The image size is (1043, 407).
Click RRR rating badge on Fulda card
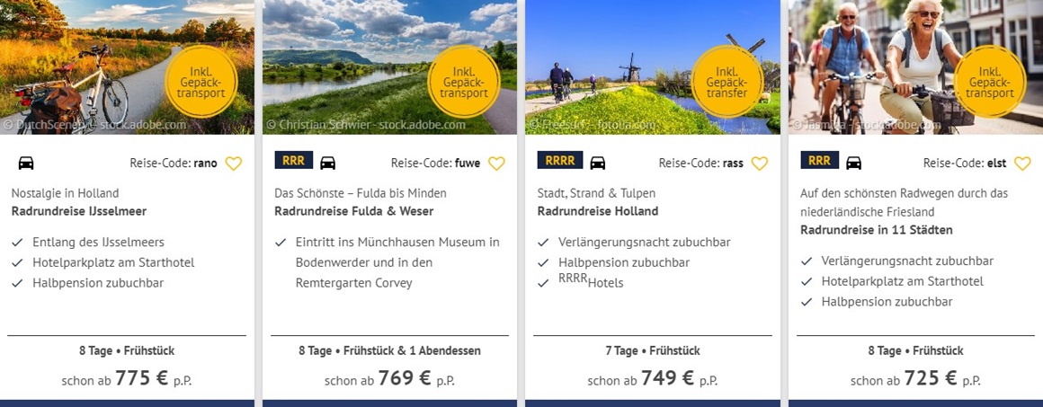pos(293,161)
